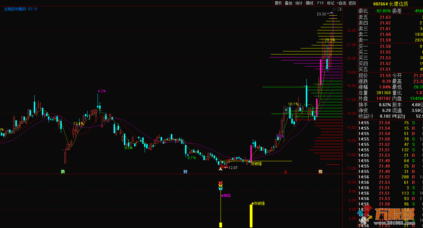423x228 pixels.
Task: Click the 返回 back button
Action: [352, 3]
